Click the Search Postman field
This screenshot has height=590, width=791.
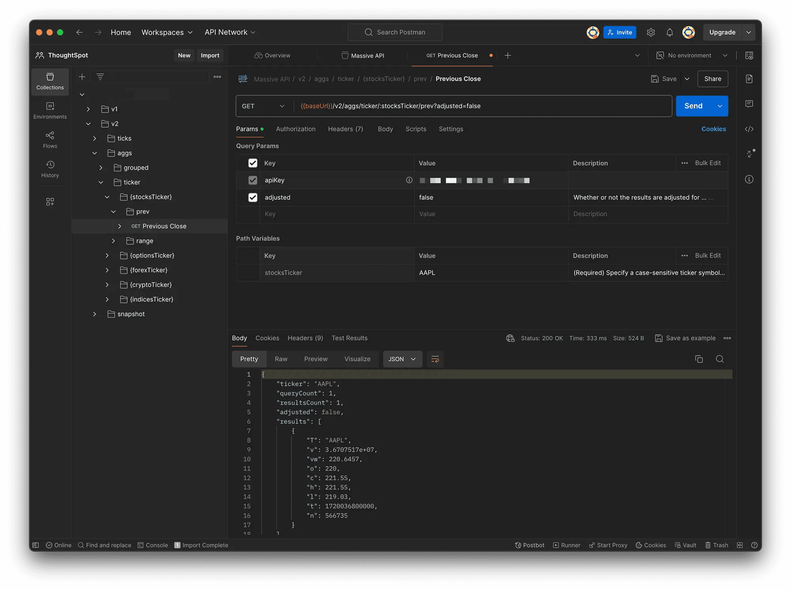[395, 32]
